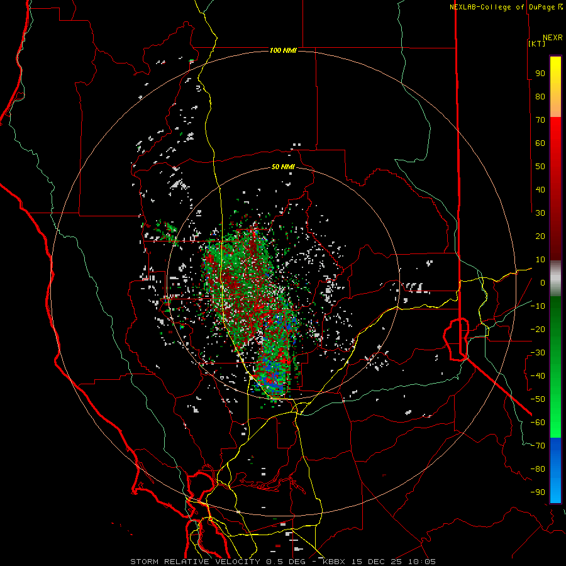Viewport: 566px width, 566px height.
Task: Click the gray zero-velocity segment of the color bar
Action: 555,279
